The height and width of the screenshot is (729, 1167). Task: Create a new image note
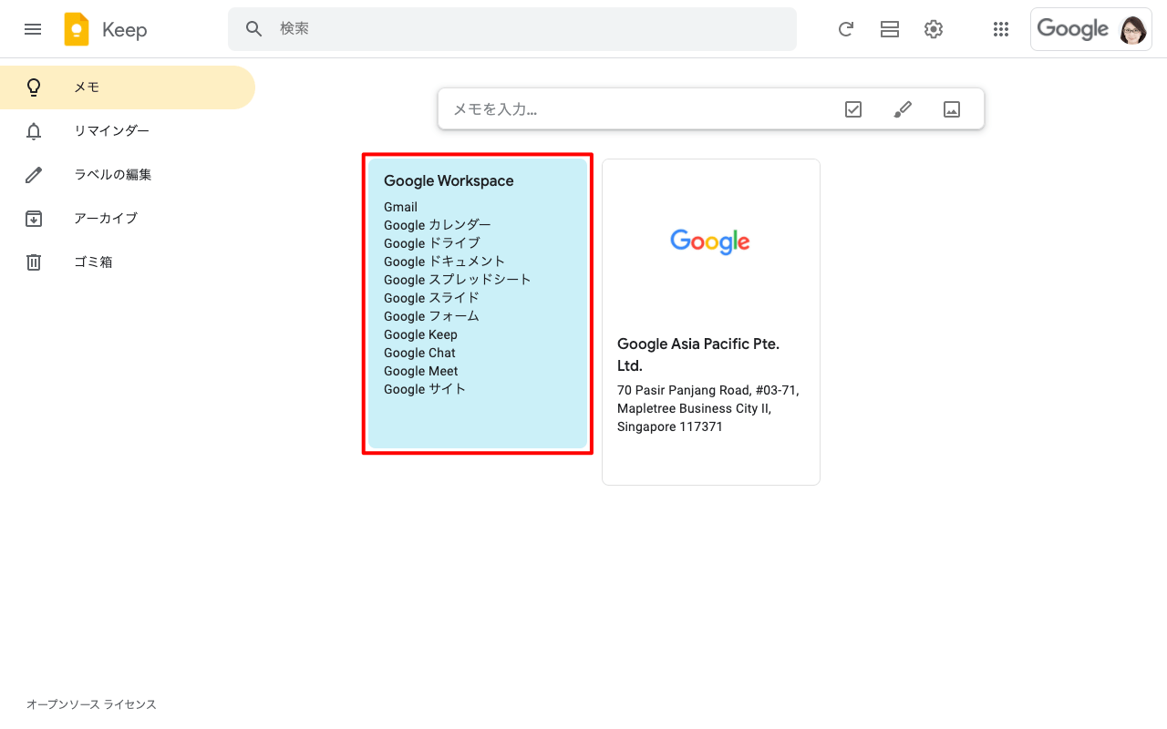point(952,109)
